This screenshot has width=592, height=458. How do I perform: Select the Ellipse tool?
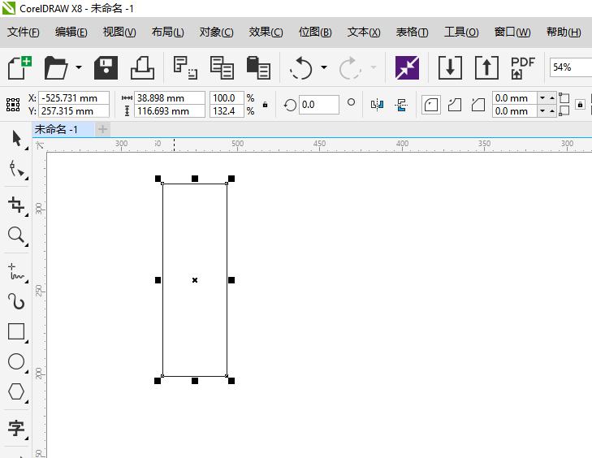15,362
